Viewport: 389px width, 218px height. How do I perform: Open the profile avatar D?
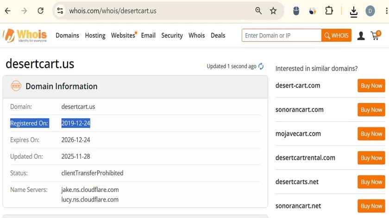[370, 11]
